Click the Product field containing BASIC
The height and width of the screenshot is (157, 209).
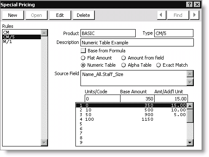pyautogui.click(x=108, y=33)
